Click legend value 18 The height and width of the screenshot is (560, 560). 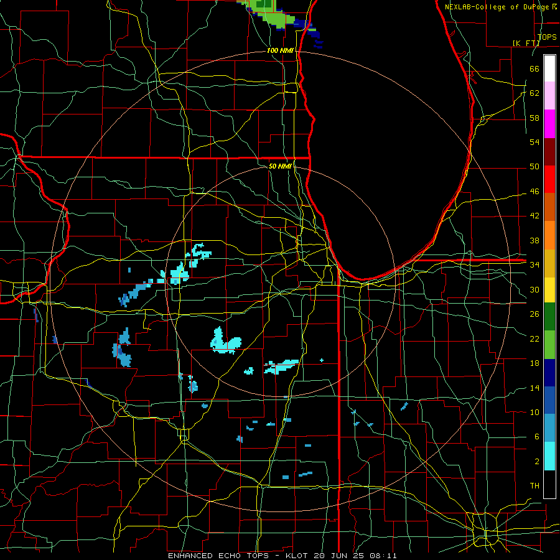coord(534,363)
